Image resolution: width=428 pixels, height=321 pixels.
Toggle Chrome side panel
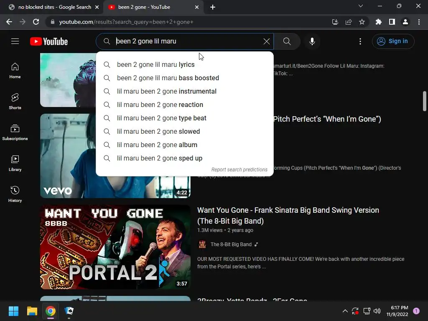[x=392, y=22]
